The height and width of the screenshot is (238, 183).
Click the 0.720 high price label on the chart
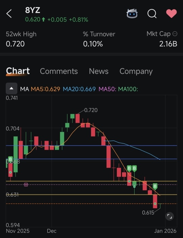[x=91, y=110]
